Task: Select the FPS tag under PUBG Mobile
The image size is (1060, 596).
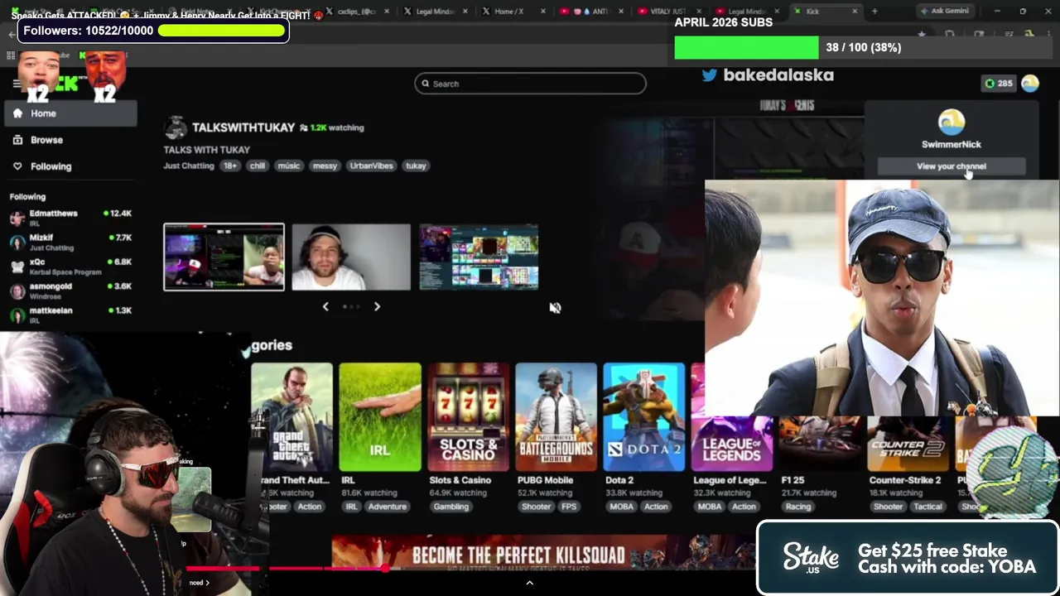Action: (569, 507)
